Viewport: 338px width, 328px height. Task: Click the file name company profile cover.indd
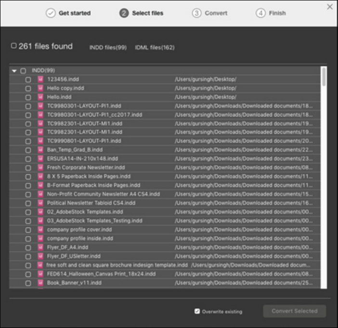(x=79, y=230)
